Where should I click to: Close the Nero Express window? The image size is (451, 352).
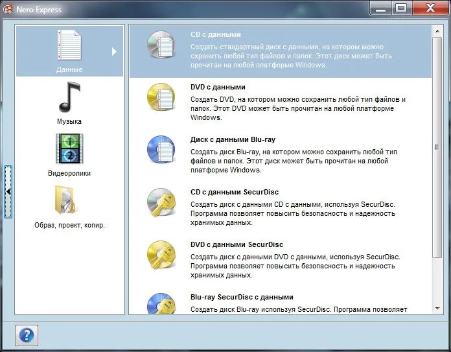click(430, 8)
